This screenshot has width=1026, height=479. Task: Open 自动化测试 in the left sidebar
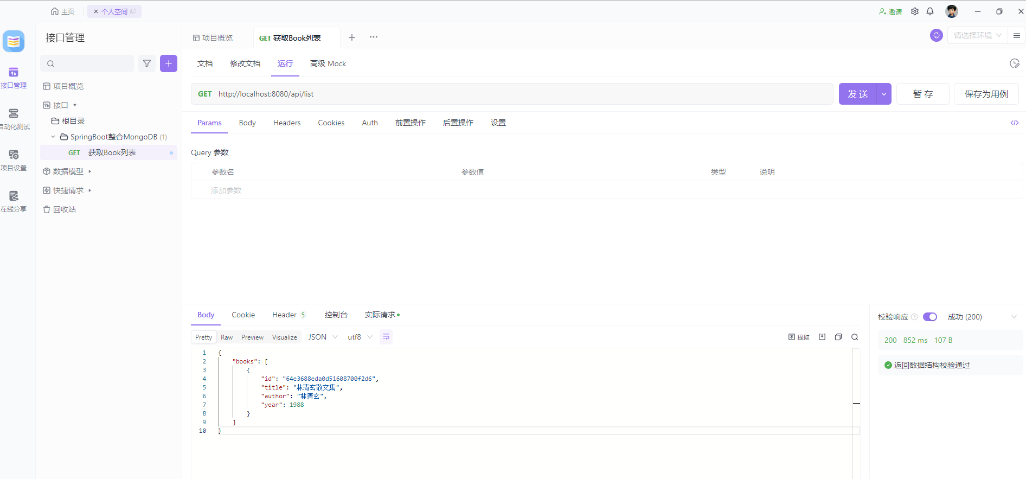click(14, 119)
